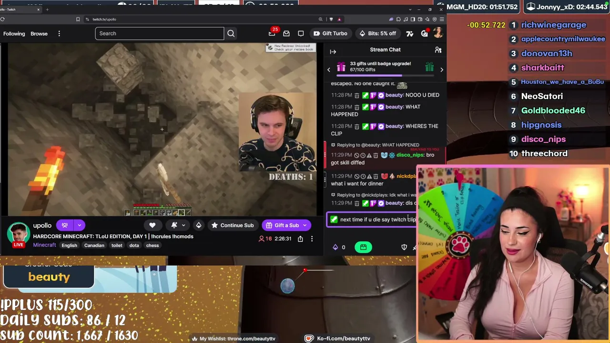Screen dimensions: 610x343
Task: Open the three-dot More menu beside Browse
Action: click(x=59, y=33)
